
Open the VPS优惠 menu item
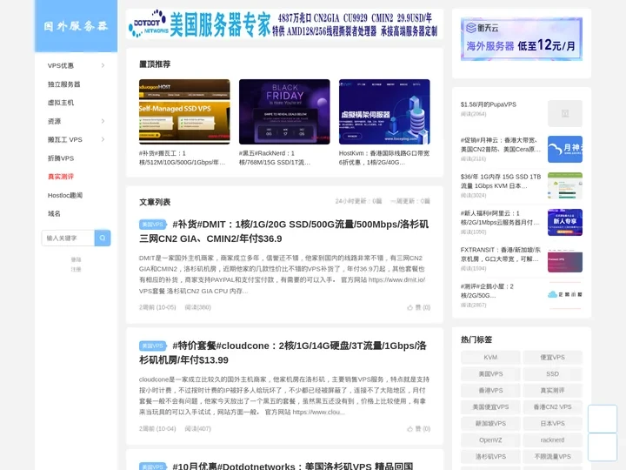click(61, 65)
